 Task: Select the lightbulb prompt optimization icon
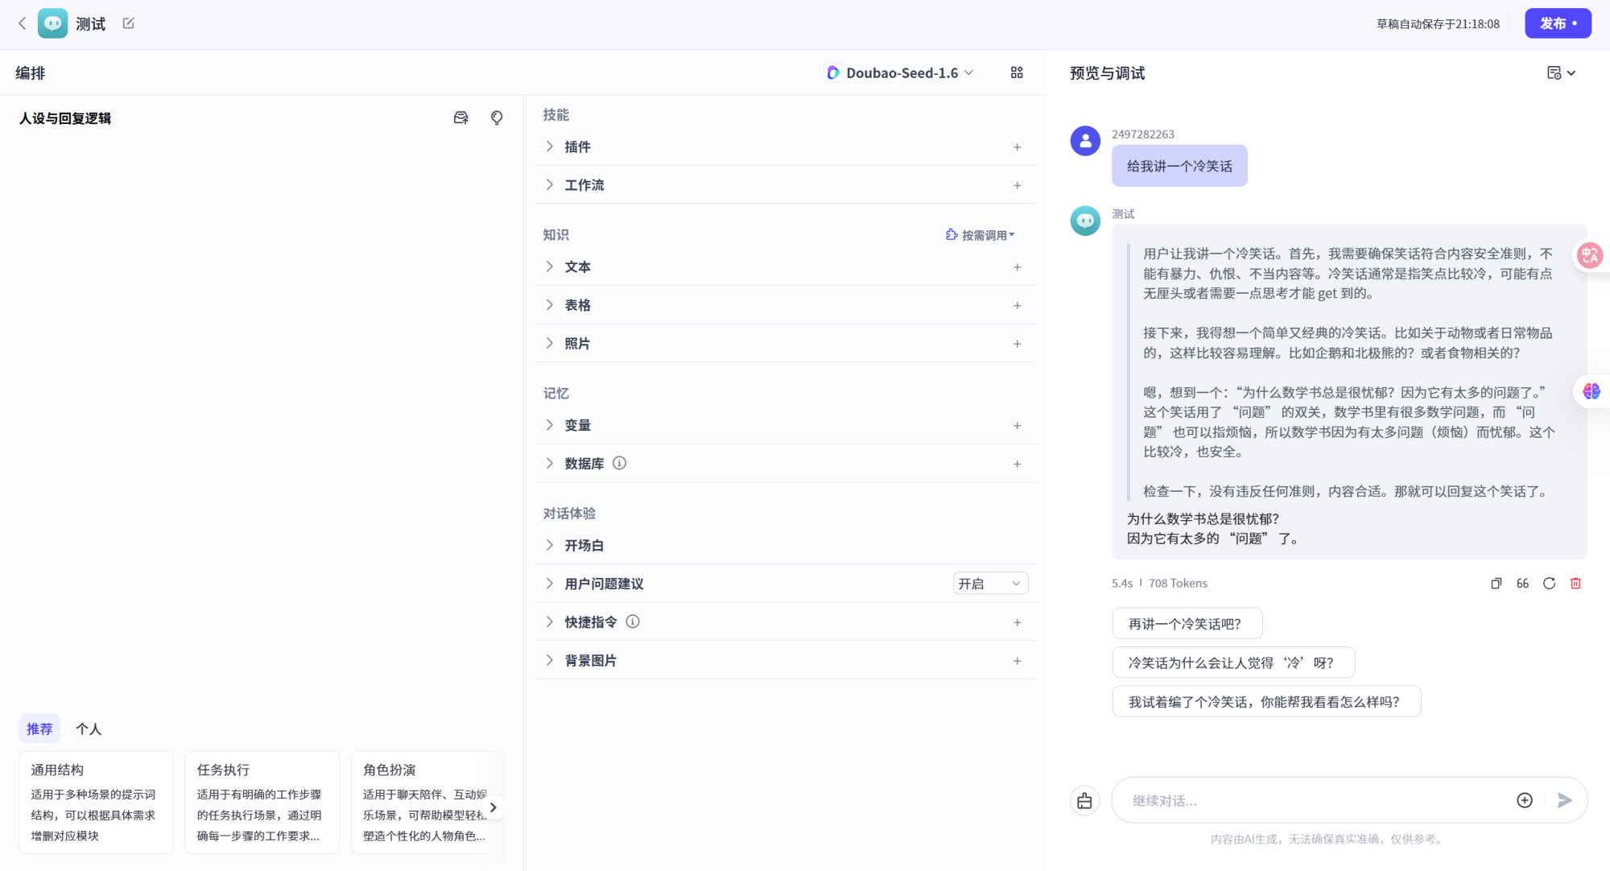point(496,118)
